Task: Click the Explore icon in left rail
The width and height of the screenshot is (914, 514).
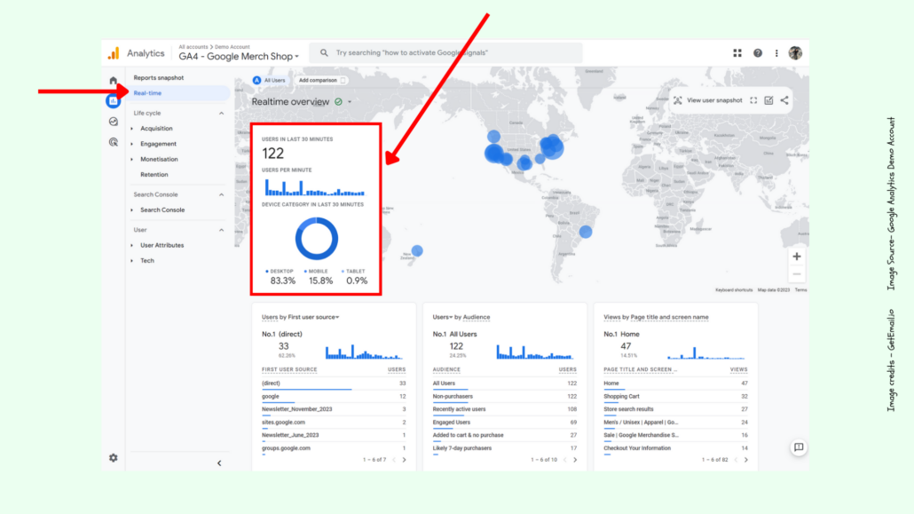Action: point(114,122)
